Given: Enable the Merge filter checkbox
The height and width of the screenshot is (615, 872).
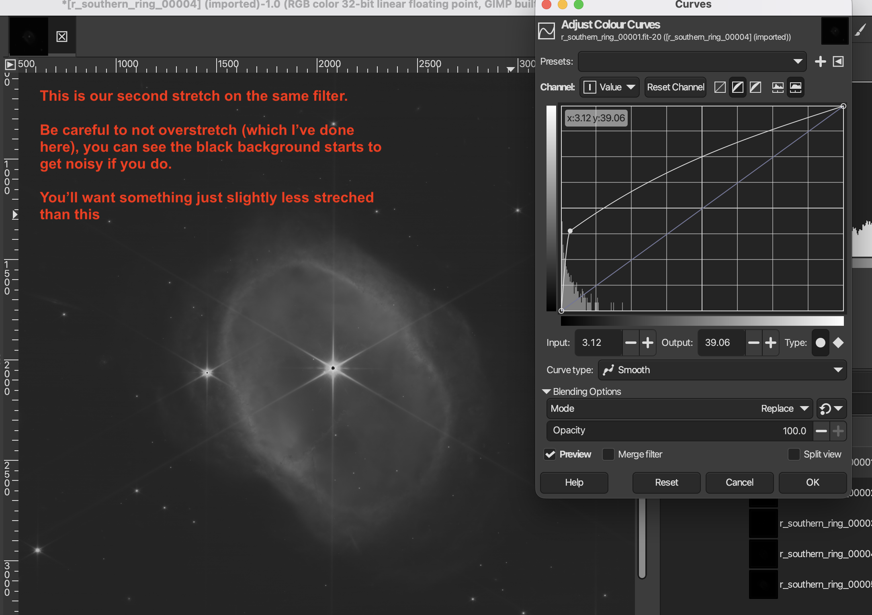Looking at the screenshot, I should click(x=608, y=454).
